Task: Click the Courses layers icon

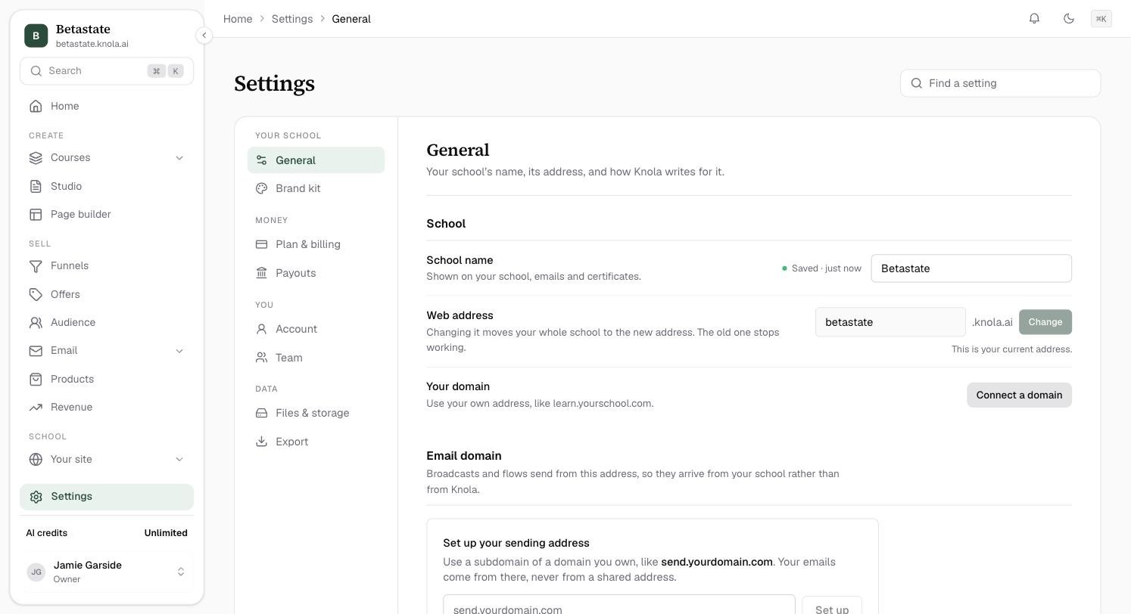Action: tap(36, 158)
